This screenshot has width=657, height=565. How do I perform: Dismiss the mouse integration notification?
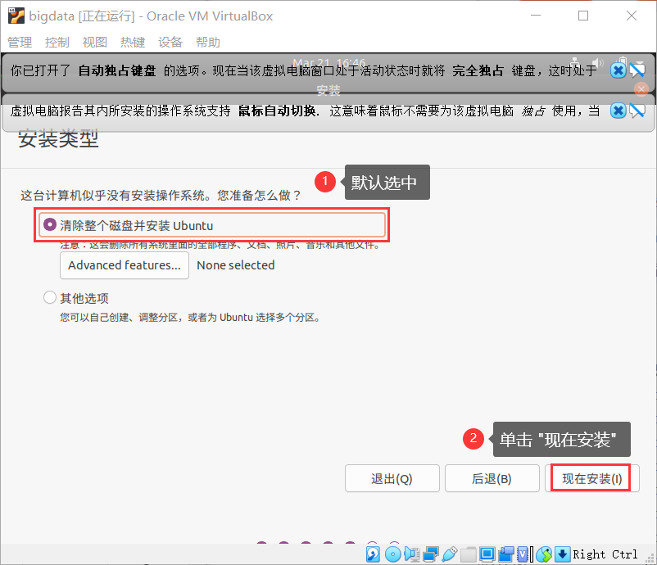click(618, 111)
